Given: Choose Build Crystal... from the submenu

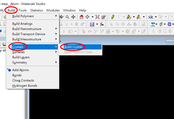Looking at the screenshot, I should click(74, 47).
